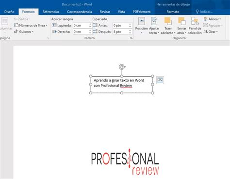Go to the Revisar tab
Viewport: 230px width, 179px height.
(x=105, y=12)
